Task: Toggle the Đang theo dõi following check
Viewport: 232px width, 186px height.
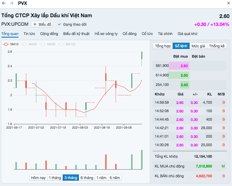Action: click(72, 24)
